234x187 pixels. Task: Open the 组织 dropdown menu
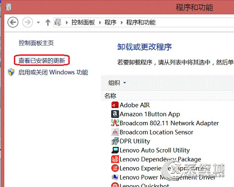[x=117, y=83]
